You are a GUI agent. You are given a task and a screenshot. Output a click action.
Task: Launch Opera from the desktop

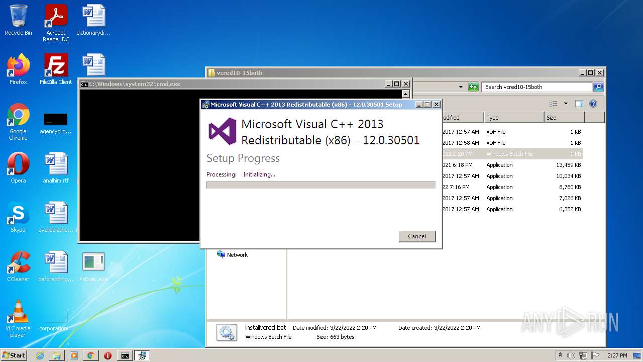[x=18, y=168]
